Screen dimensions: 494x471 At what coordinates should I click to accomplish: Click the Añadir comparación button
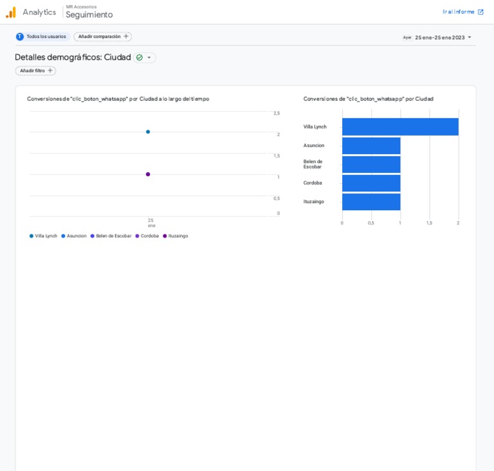(x=100, y=37)
